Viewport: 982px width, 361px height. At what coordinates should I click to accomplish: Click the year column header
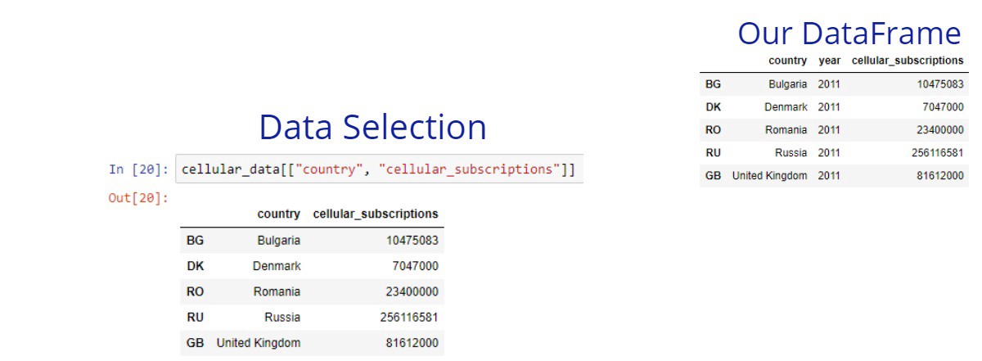(829, 61)
